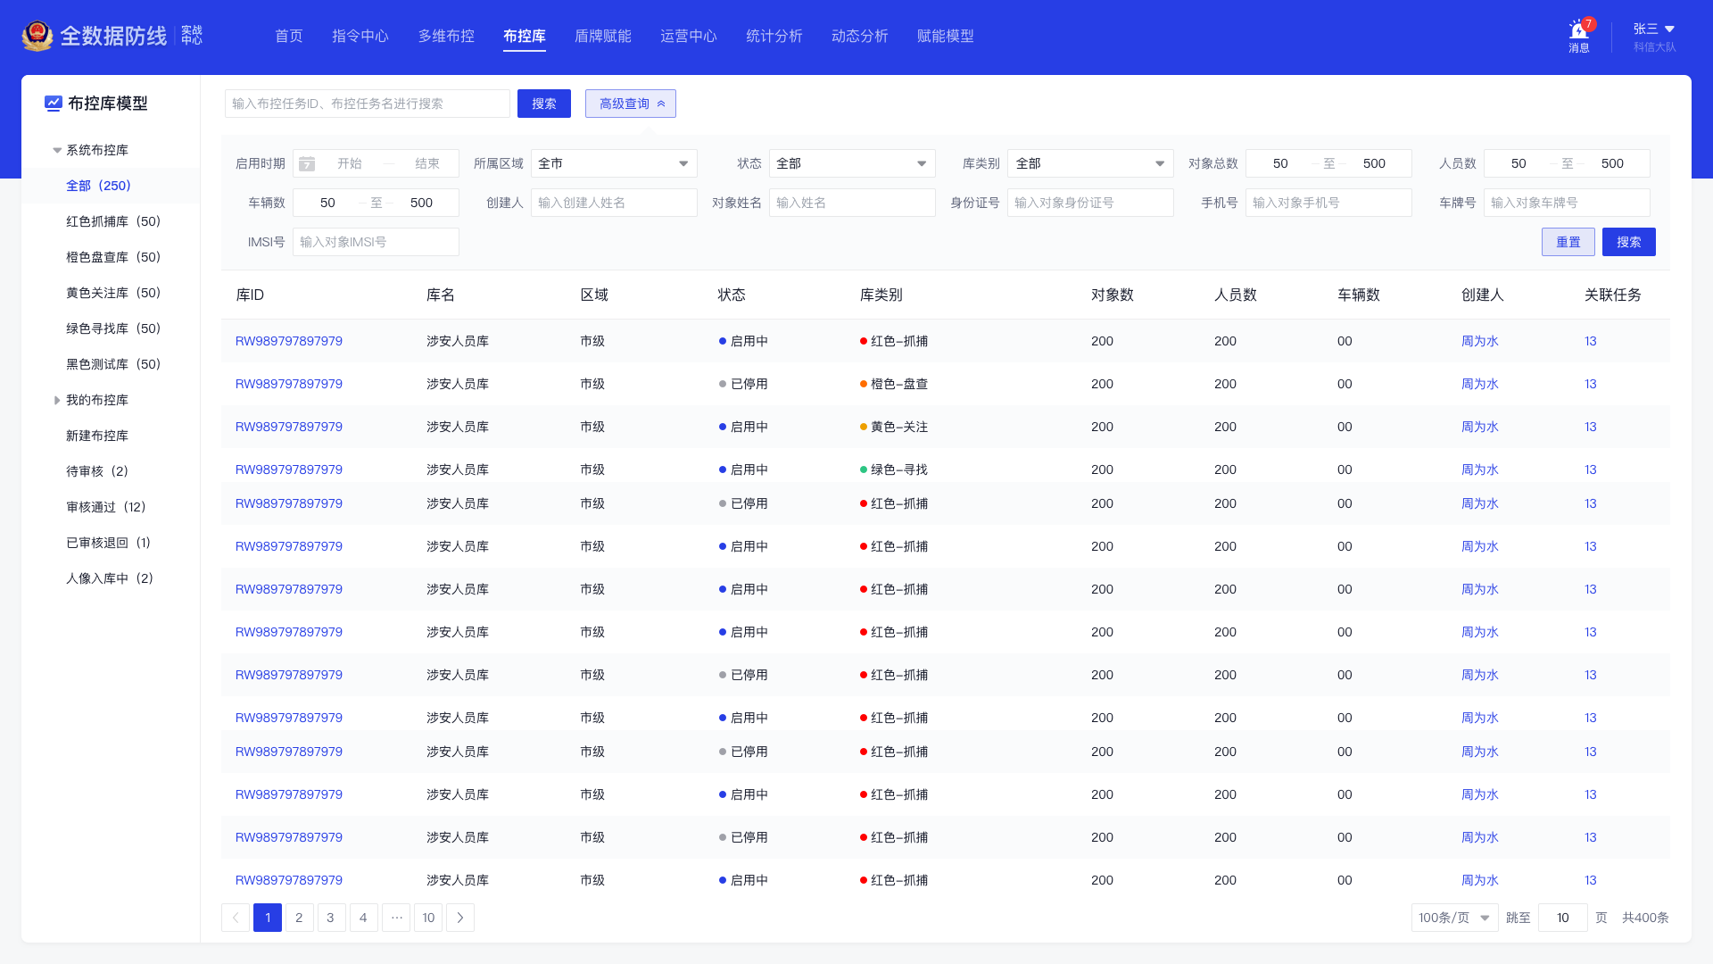
Task: Click 车辆数 minimum value field
Action: click(327, 203)
